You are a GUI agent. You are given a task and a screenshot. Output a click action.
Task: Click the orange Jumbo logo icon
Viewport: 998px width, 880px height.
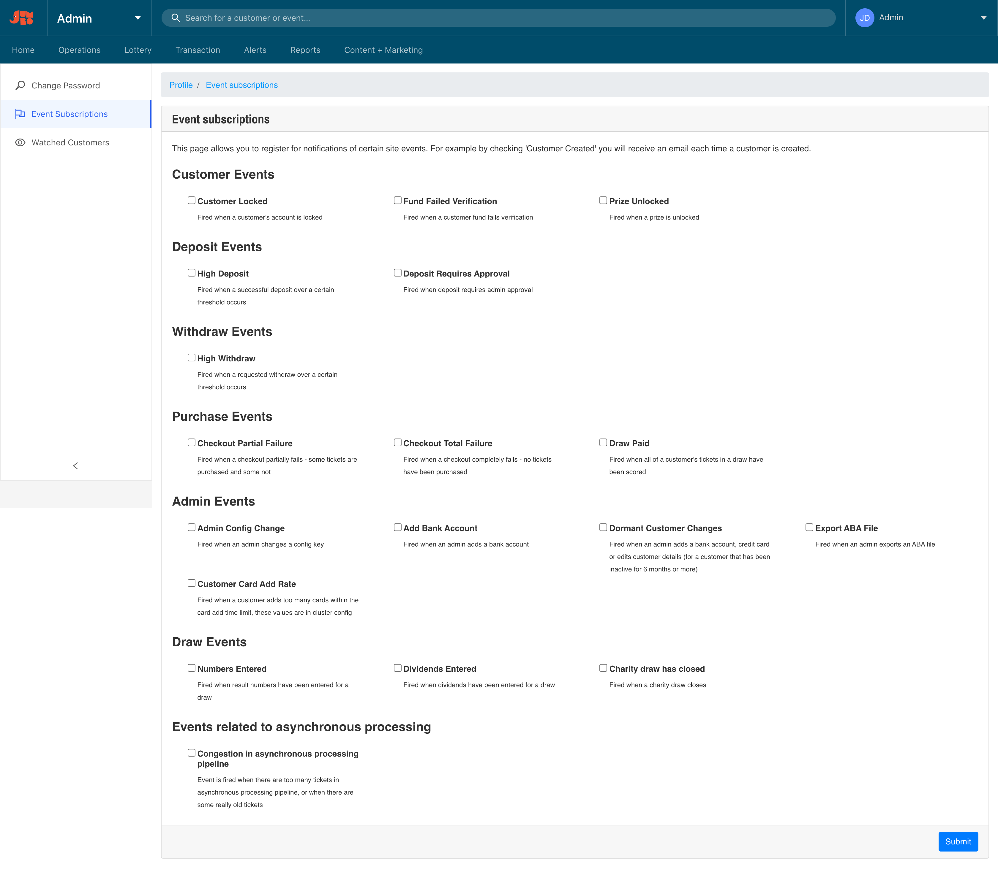click(x=22, y=18)
